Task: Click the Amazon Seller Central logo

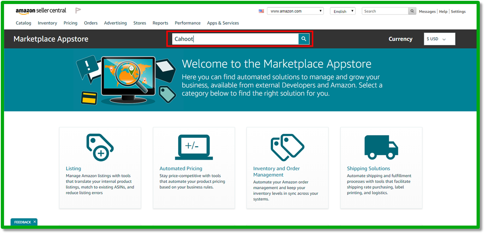Action: (41, 11)
